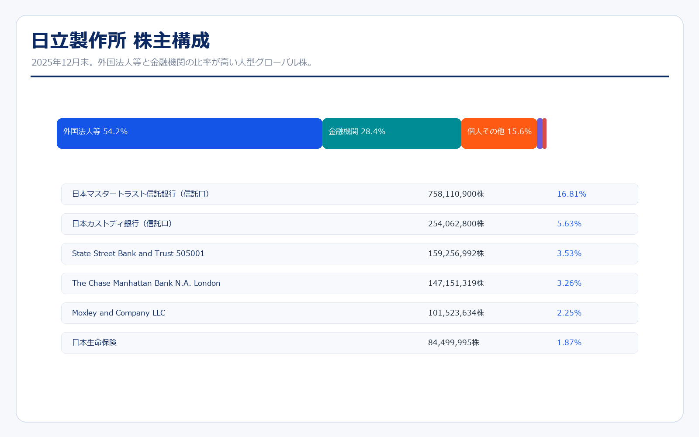Click the 外国法人等 54.2% blue bar segment
The width and height of the screenshot is (699, 437).
tap(189, 133)
